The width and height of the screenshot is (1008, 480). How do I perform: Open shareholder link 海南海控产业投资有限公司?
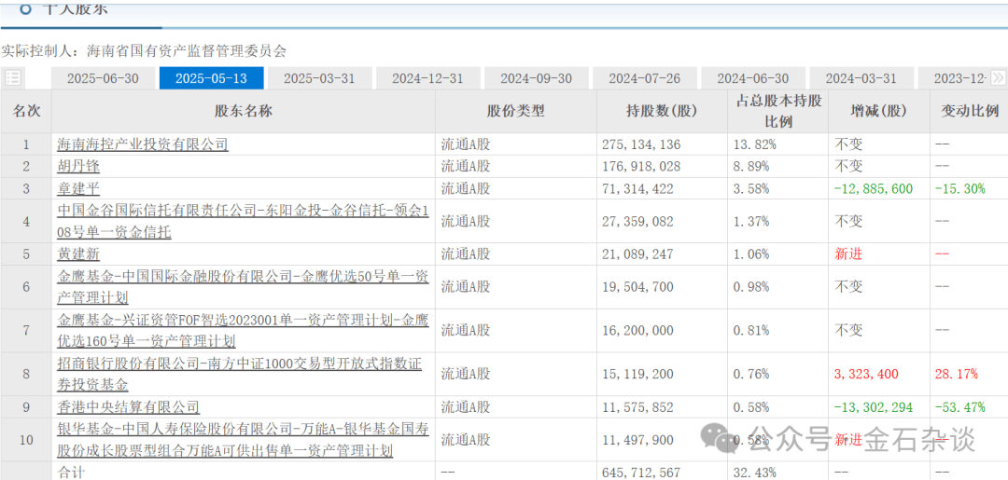143,144
